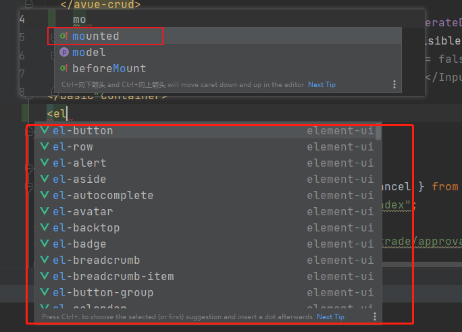Click the Vue icon beside el-button
Screen dimensions: 462x332
click(x=45, y=130)
